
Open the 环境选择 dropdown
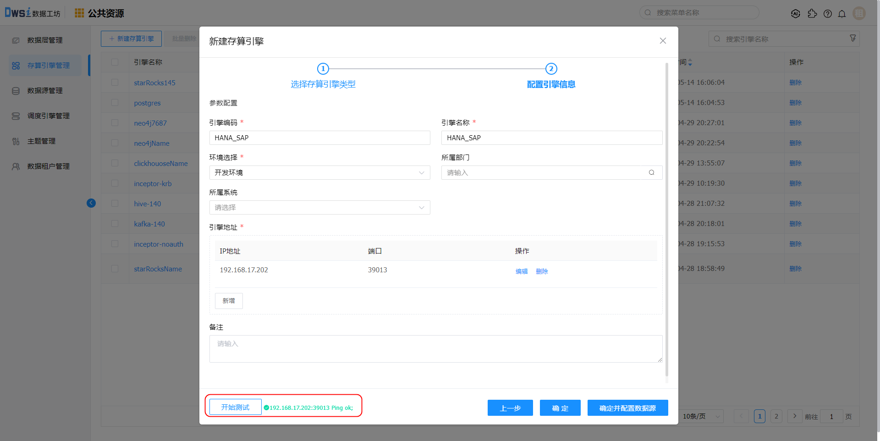[x=319, y=172]
